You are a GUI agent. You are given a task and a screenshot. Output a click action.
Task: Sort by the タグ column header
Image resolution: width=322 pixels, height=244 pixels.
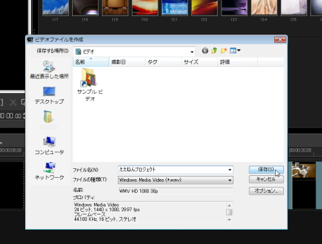coord(164,62)
